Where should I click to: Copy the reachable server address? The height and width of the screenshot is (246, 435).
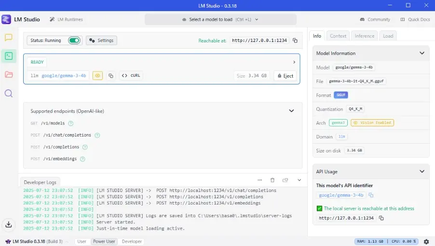pyautogui.click(x=295, y=41)
